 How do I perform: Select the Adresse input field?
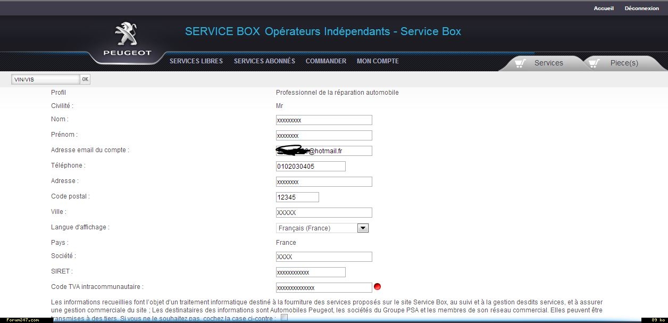coord(324,182)
